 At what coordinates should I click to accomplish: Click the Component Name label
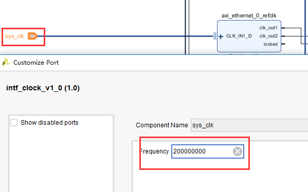pos(162,125)
